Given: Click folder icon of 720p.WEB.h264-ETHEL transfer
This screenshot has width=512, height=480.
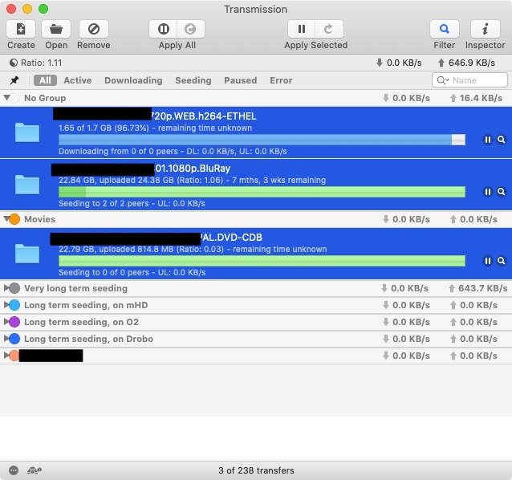Looking at the screenshot, I should coord(27,132).
